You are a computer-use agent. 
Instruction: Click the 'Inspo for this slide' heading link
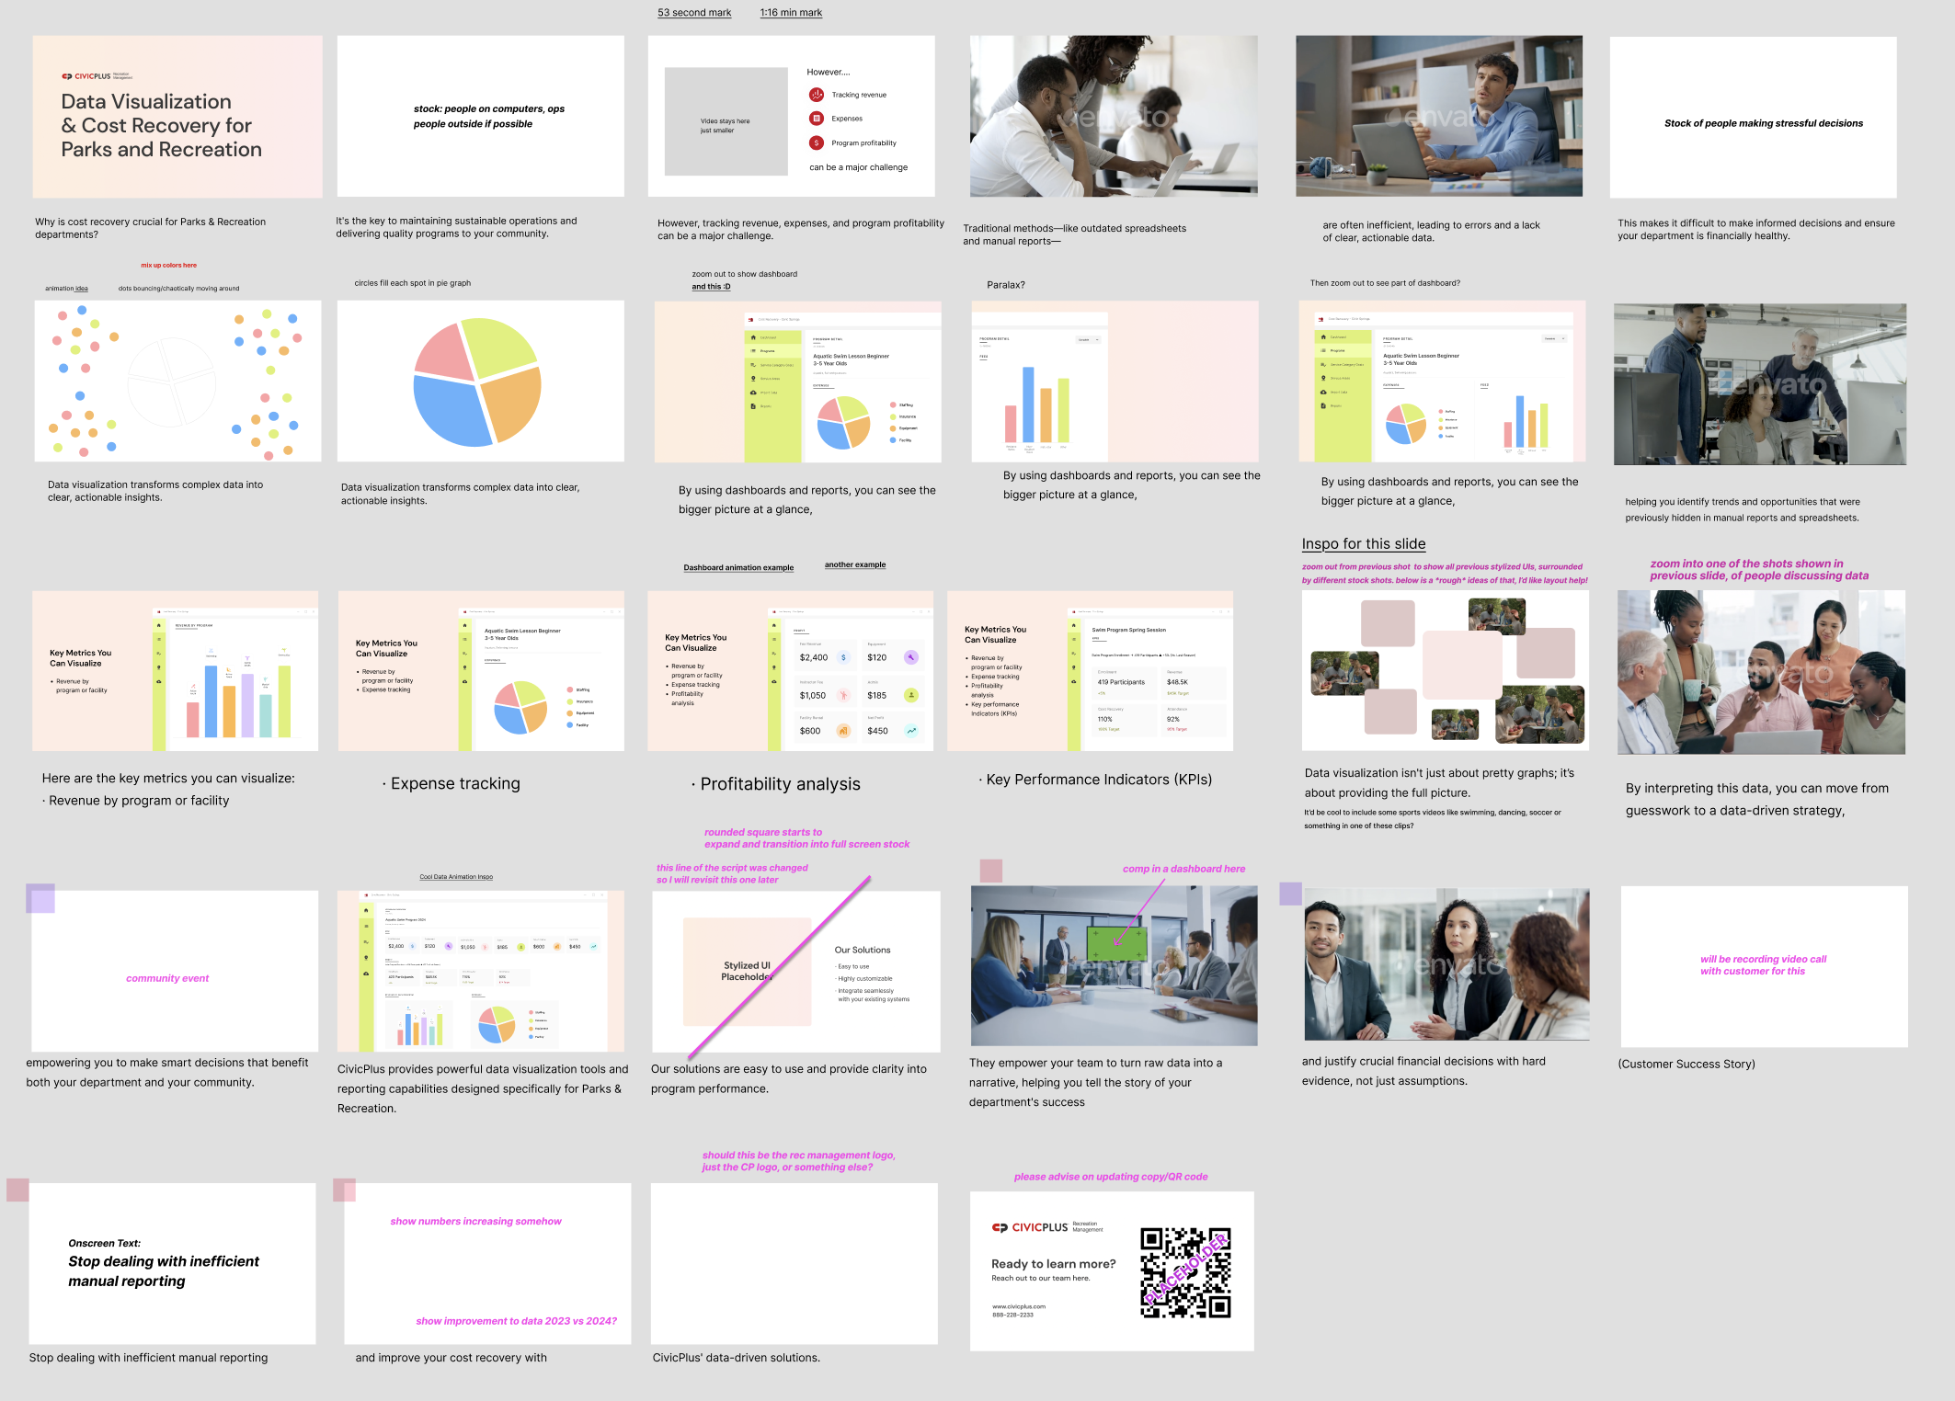pos(1364,543)
